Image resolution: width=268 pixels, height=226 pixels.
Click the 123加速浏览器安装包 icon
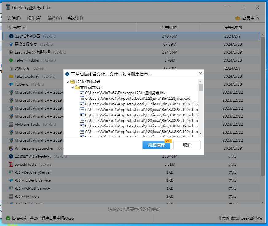[11, 156]
